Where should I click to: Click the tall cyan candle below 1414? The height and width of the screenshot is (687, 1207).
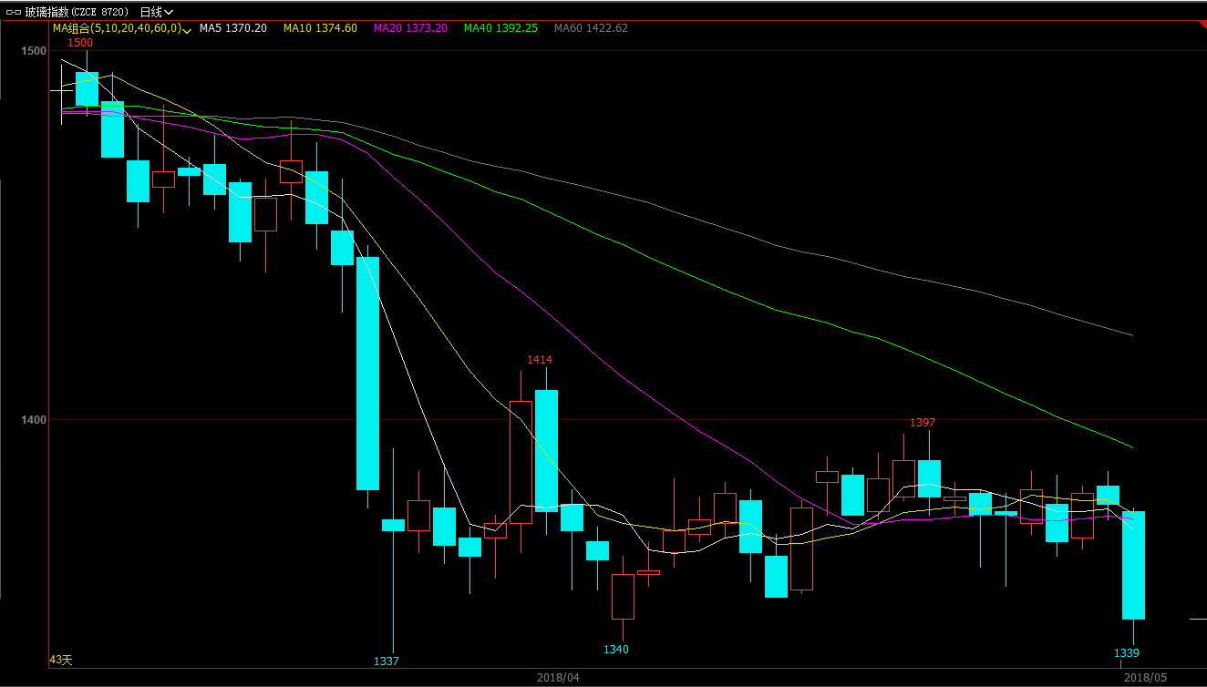546,451
